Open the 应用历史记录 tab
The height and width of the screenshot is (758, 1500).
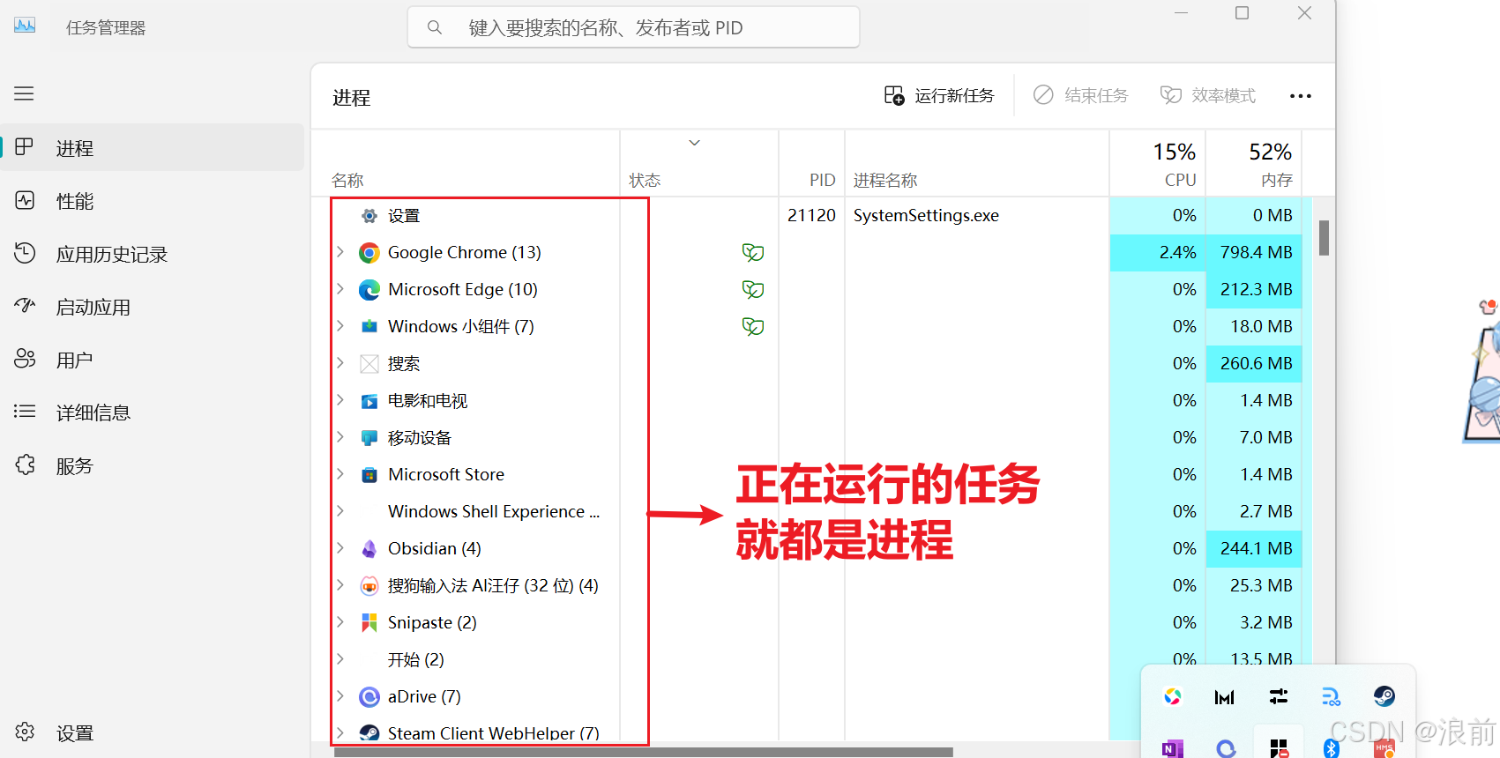click(153, 254)
